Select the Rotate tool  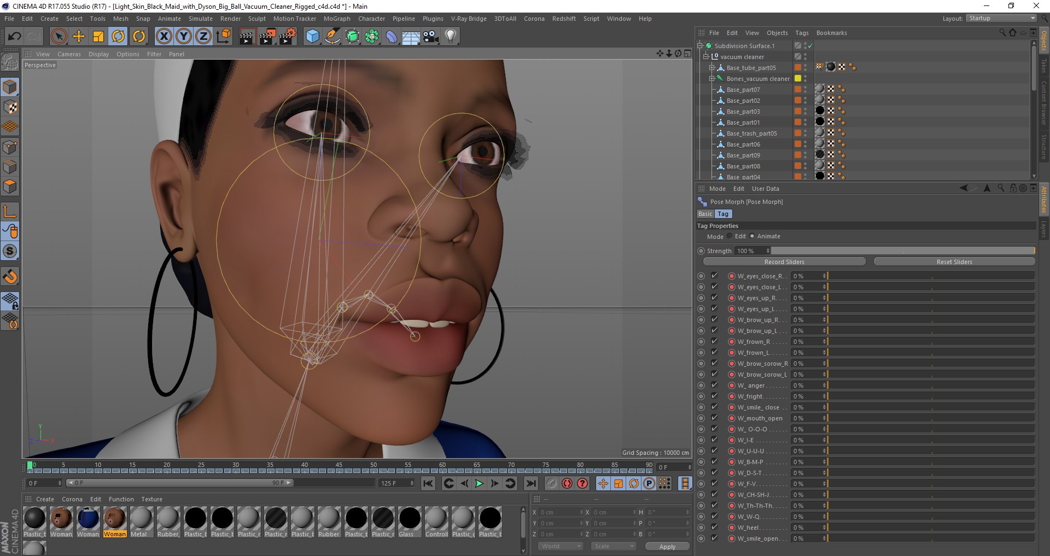pyautogui.click(x=118, y=37)
